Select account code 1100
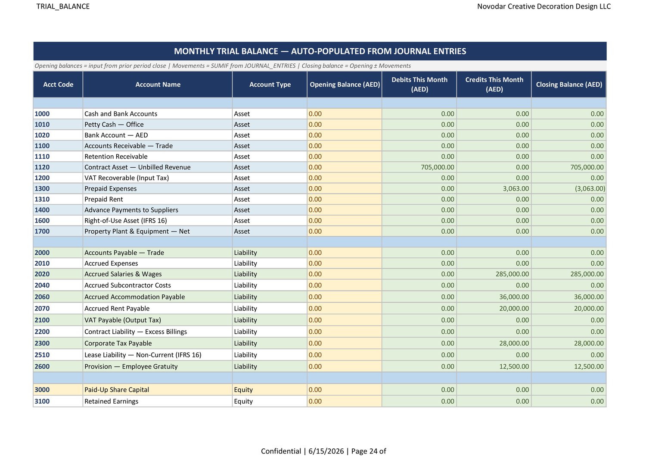646x457 pixels. [x=58, y=146]
